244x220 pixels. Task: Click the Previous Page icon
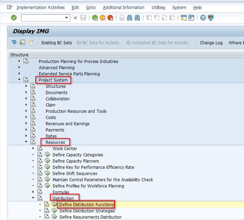(x=157, y=18)
